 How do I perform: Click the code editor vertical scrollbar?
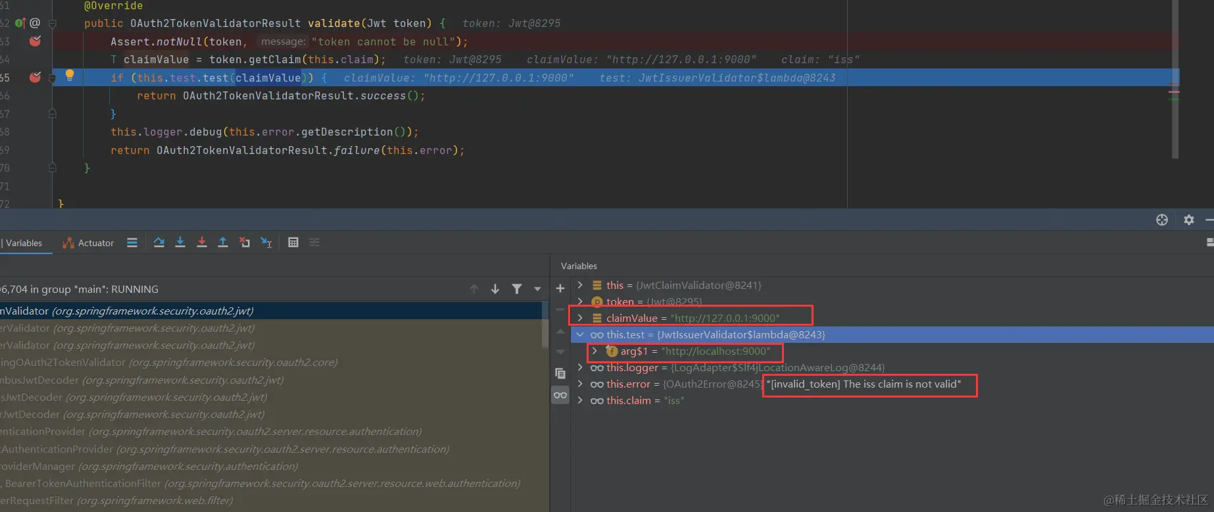[1175, 79]
